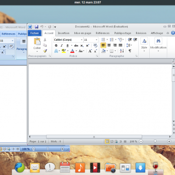Toggle underline S formatting
Screen dimensions: 175x175
(x=67, y=45)
